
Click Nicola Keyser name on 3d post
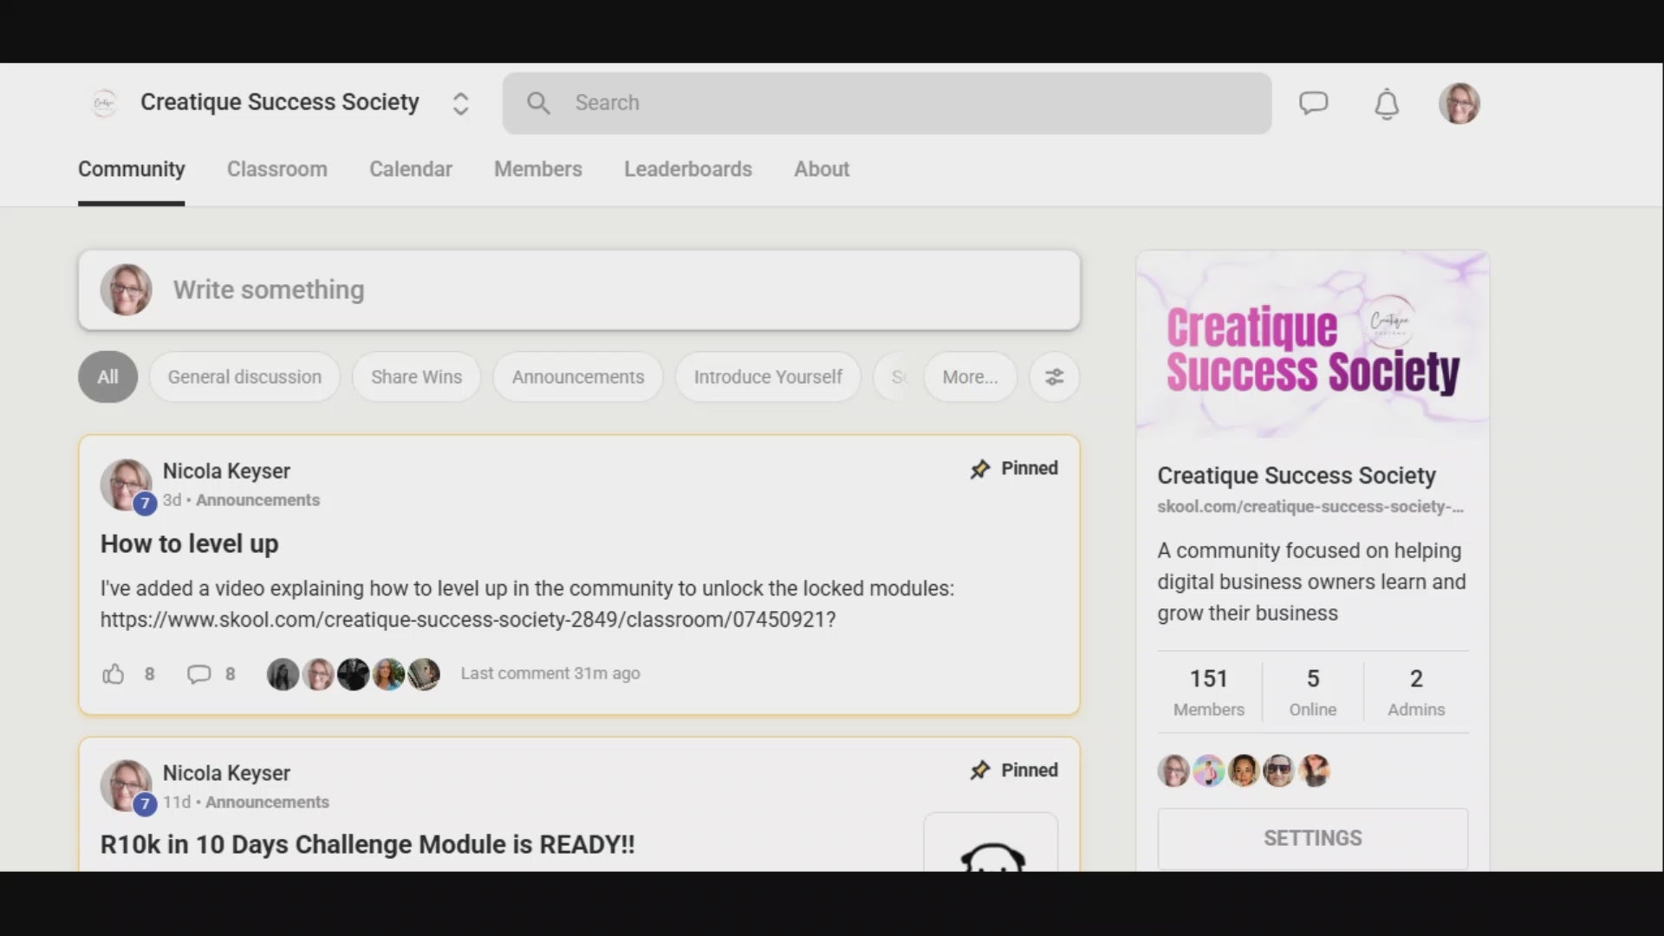(x=226, y=471)
